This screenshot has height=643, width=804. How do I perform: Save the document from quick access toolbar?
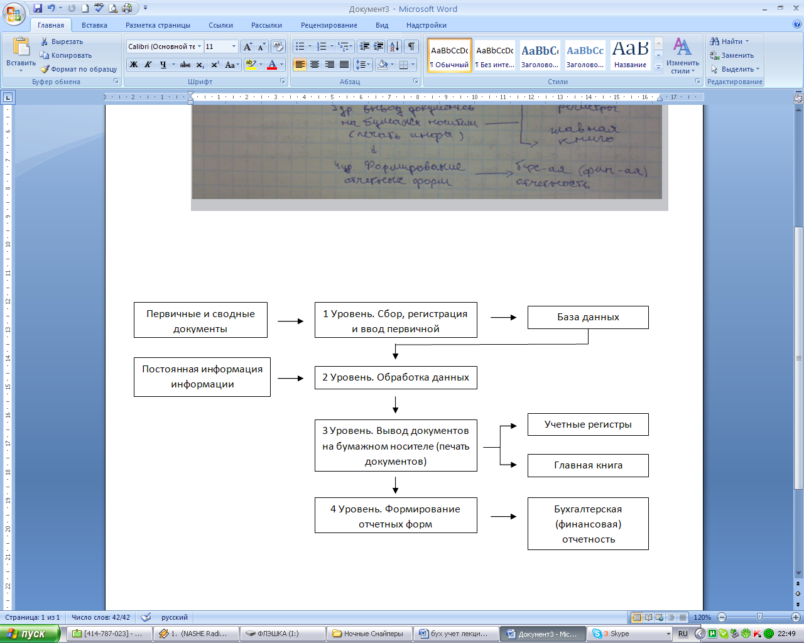(x=38, y=8)
